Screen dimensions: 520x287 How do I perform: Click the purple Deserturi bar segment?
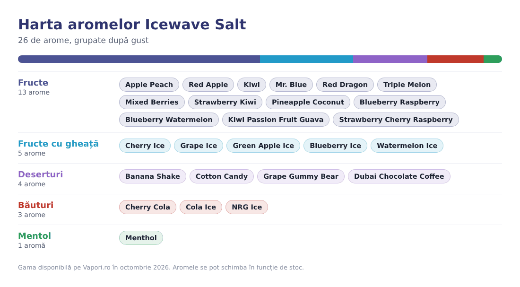390,59
